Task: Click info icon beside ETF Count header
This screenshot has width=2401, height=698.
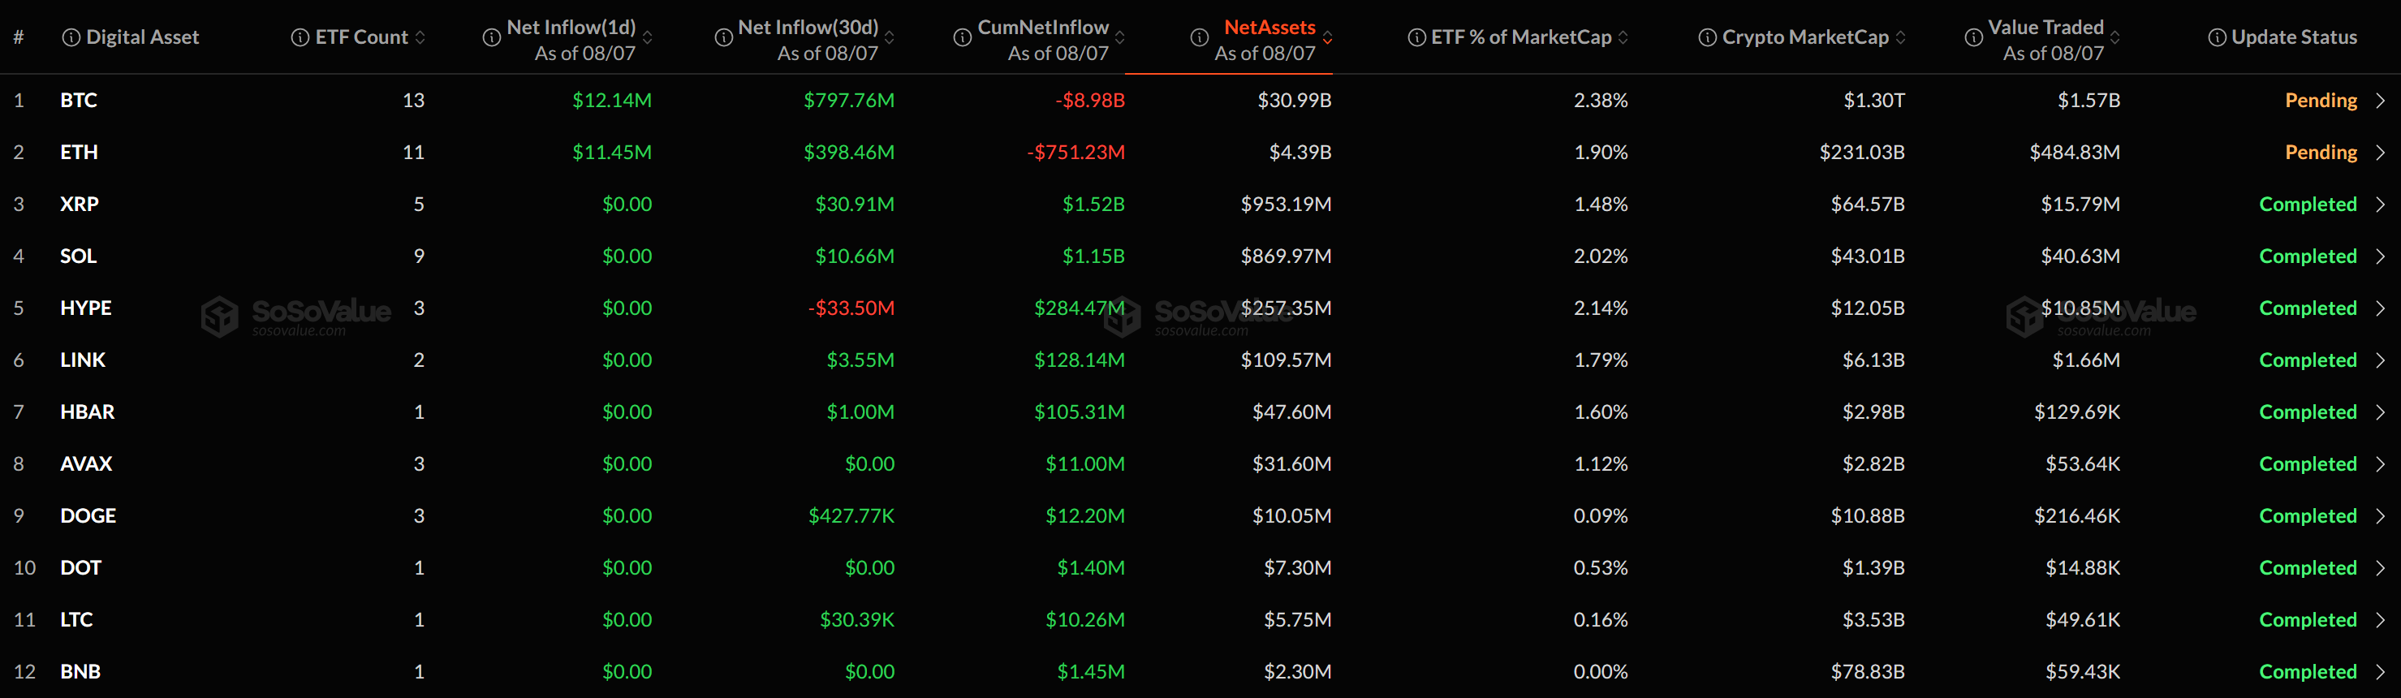Action: click(x=300, y=37)
